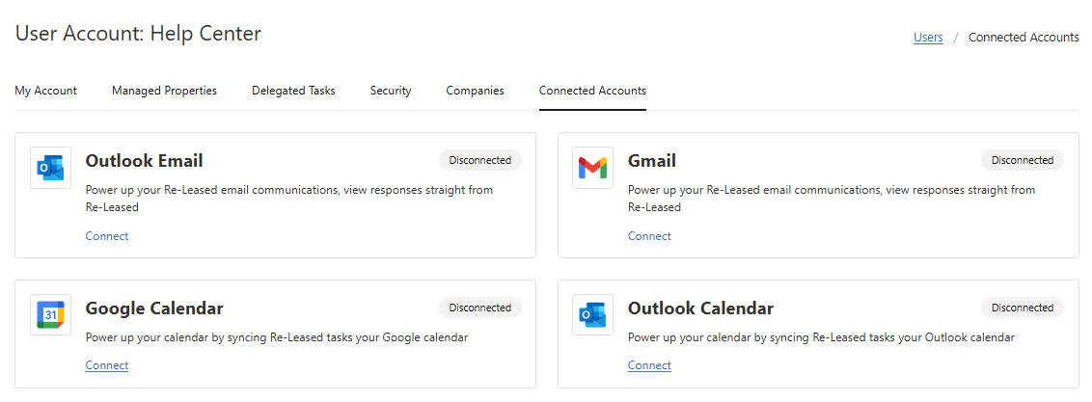1092x402 pixels.
Task: Open the My Account tab
Action: coord(45,91)
